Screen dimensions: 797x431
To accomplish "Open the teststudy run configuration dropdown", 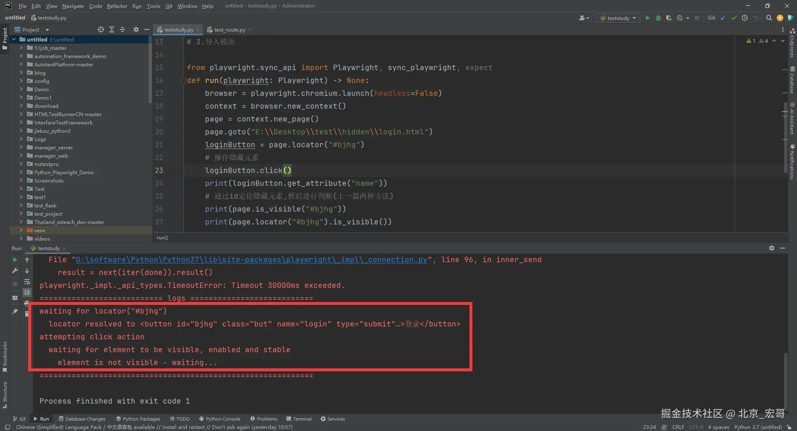I will pos(618,18).
